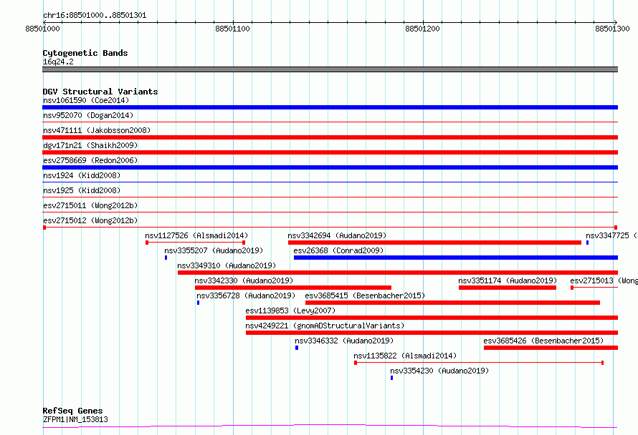Select nsv3346332 (Audano2019) label
This screenshot has height=435, width=638.
click(344, 341)
